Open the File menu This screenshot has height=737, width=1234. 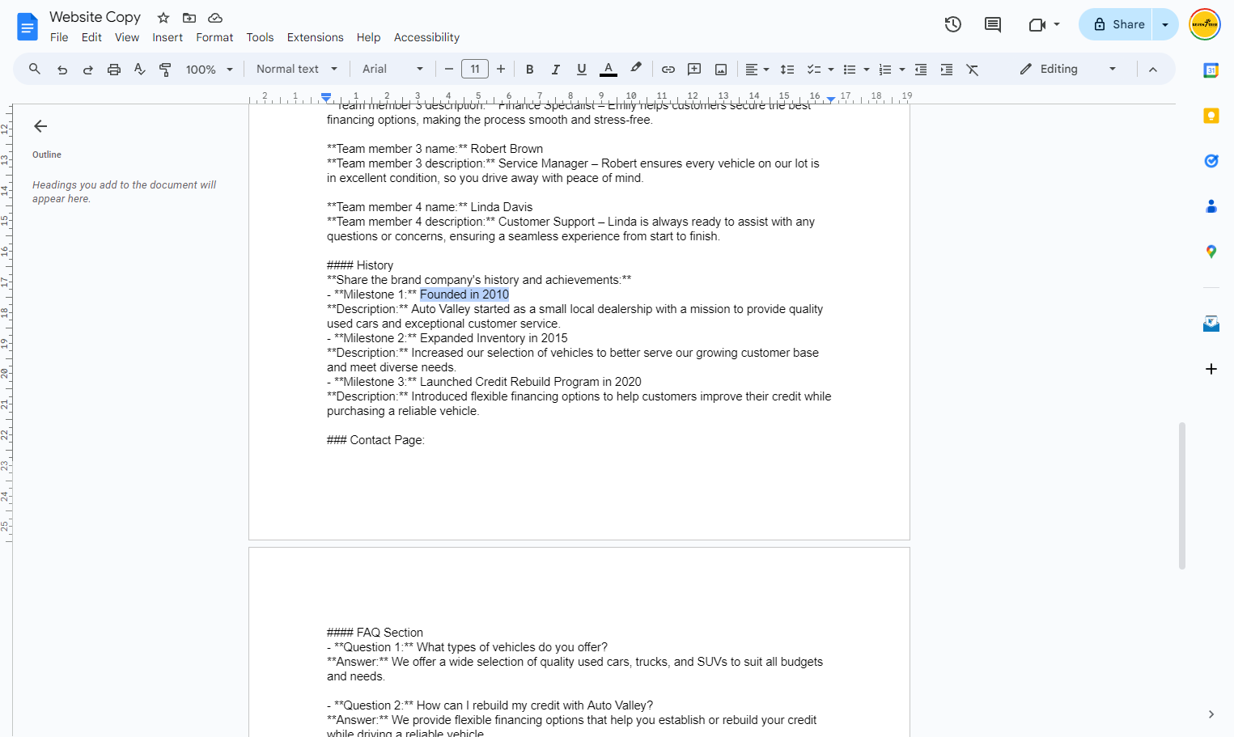[x=59, y=37]
